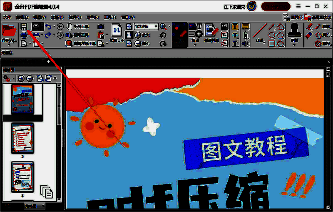Select the Cloud shape tool
The image size is (333, 212).
click(281, 44)
